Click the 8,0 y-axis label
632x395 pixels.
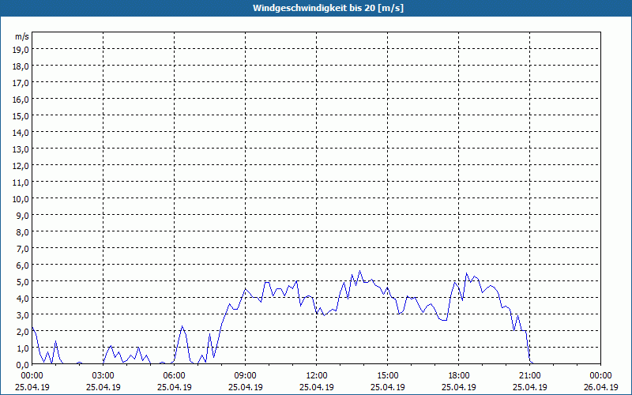23,232
